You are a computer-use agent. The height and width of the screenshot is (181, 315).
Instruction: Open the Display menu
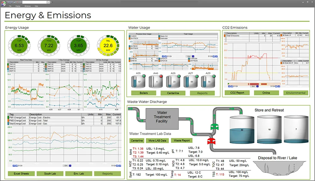(x=18, y=6)
